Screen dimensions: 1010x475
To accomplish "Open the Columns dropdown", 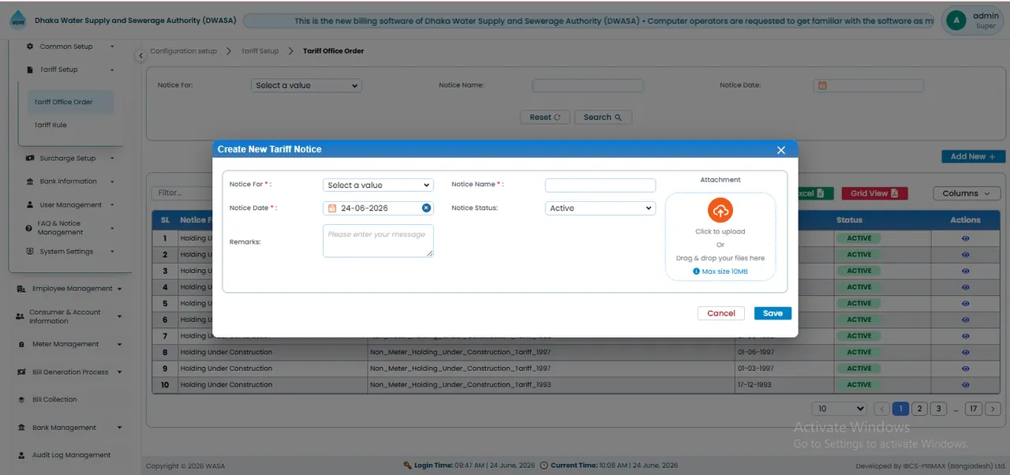I will tap(967, 193).
